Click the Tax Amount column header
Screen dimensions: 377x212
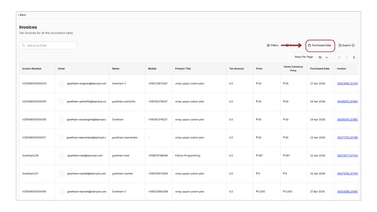pos(237,69)
